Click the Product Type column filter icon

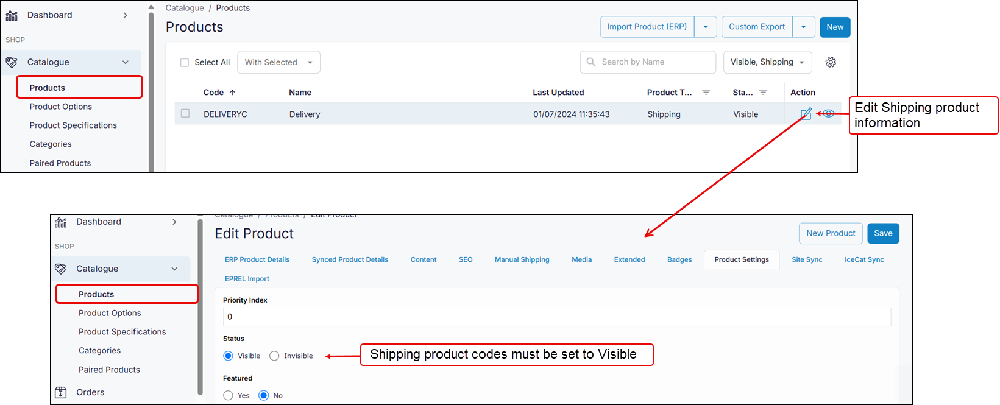(x=706, y=93)
